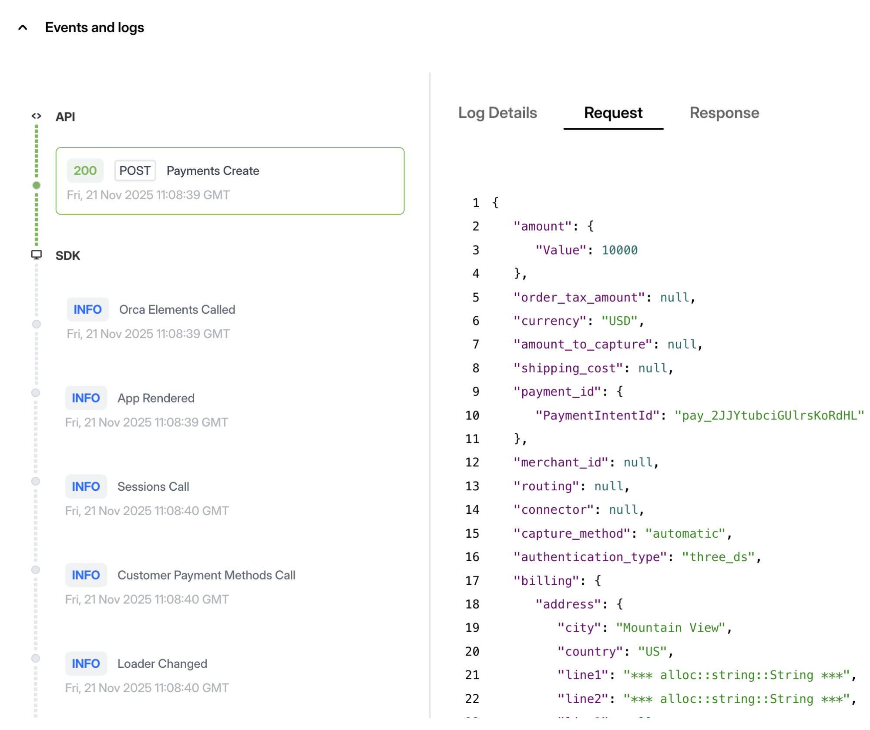Screen dimensions: 870x730
Task: Switch to the Log Details tab
Action: coord(497,113)
